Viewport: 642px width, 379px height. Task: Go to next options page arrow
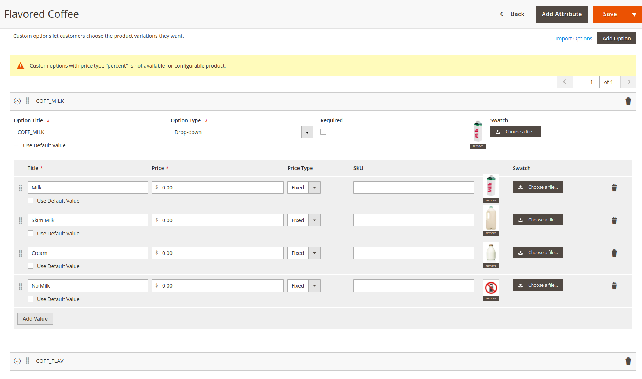(x=628, y=82)
